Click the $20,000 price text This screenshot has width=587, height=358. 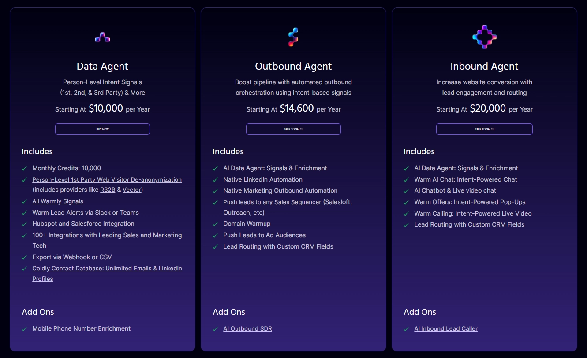pyautogui.click(x=488, y=108)
